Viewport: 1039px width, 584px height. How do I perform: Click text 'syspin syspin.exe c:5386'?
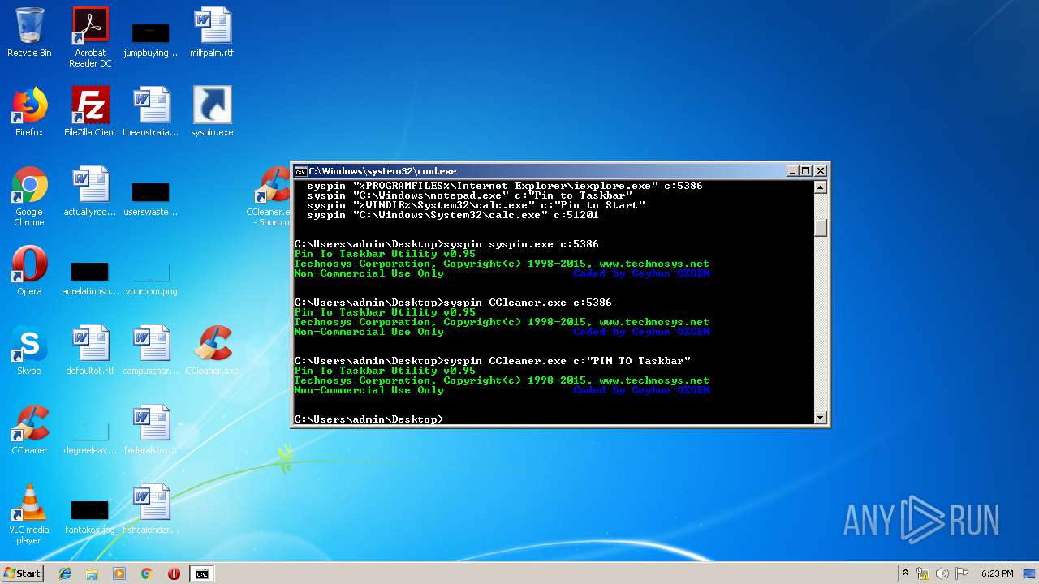(x=521, y=244)
